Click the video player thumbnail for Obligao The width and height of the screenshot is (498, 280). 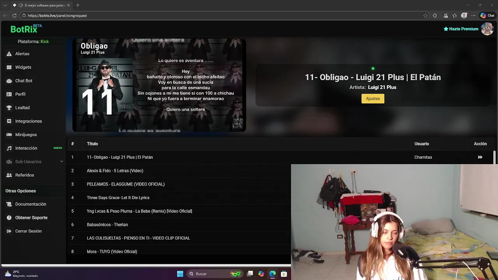tap(159, 85)
